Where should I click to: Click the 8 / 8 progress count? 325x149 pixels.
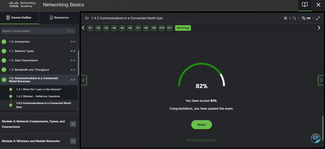click(x=73, y=51)
